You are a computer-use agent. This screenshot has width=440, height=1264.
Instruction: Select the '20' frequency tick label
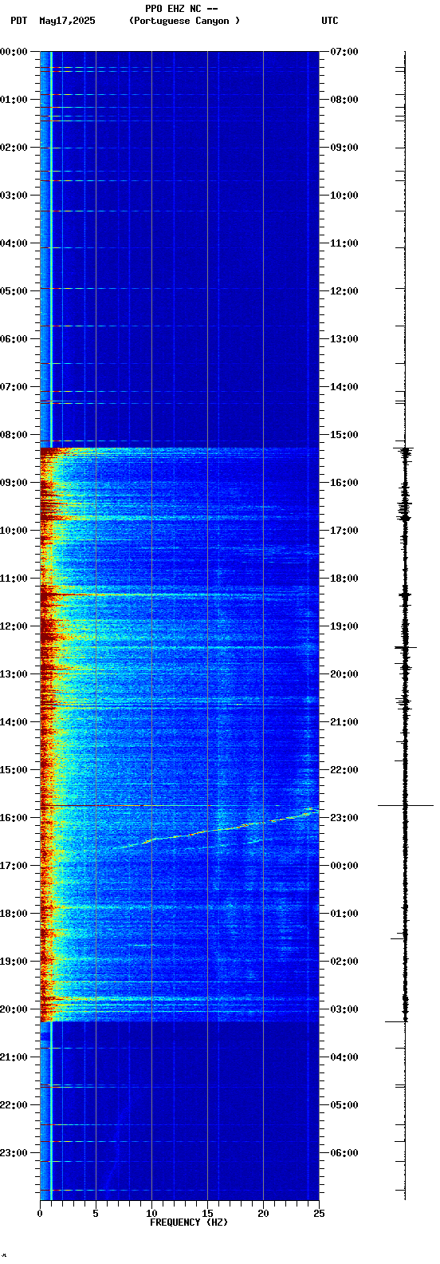pos(263,1214)
